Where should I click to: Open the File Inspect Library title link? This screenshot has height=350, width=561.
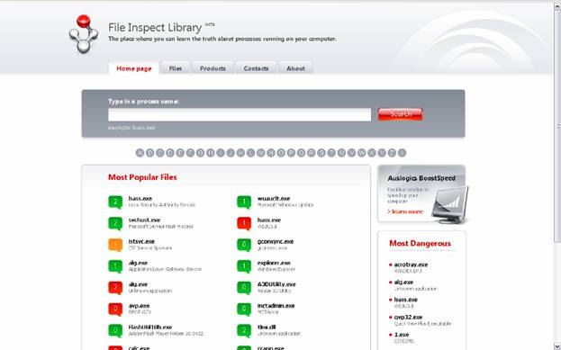tap(155, 28)
